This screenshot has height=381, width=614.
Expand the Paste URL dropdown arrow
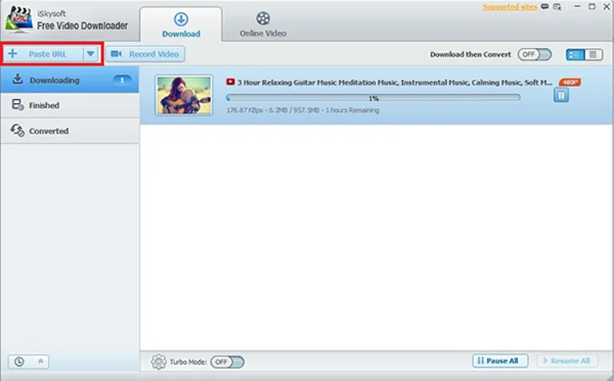(x=90, y=54)
